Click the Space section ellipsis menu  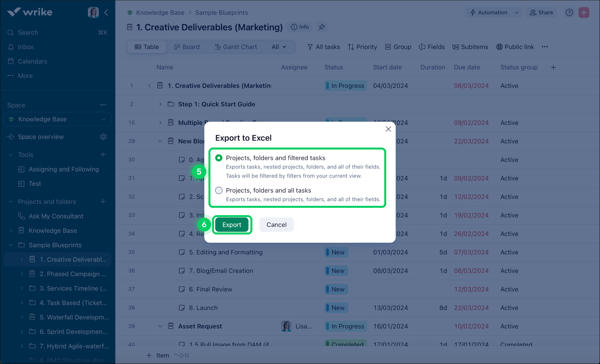point(103,105)
